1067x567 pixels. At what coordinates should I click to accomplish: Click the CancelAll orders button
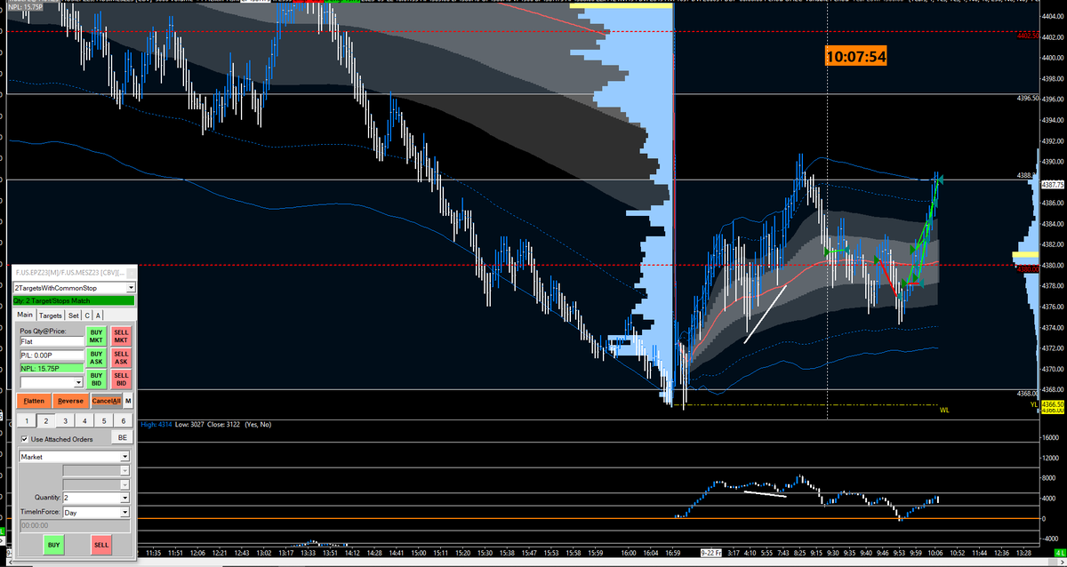coord(108,401)
